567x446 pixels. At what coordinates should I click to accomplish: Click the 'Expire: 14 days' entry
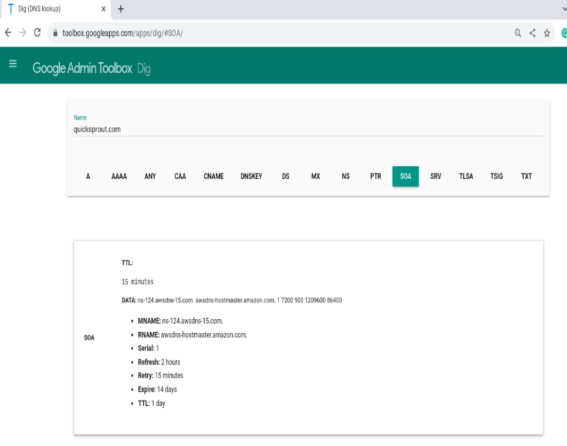(157, 389)
